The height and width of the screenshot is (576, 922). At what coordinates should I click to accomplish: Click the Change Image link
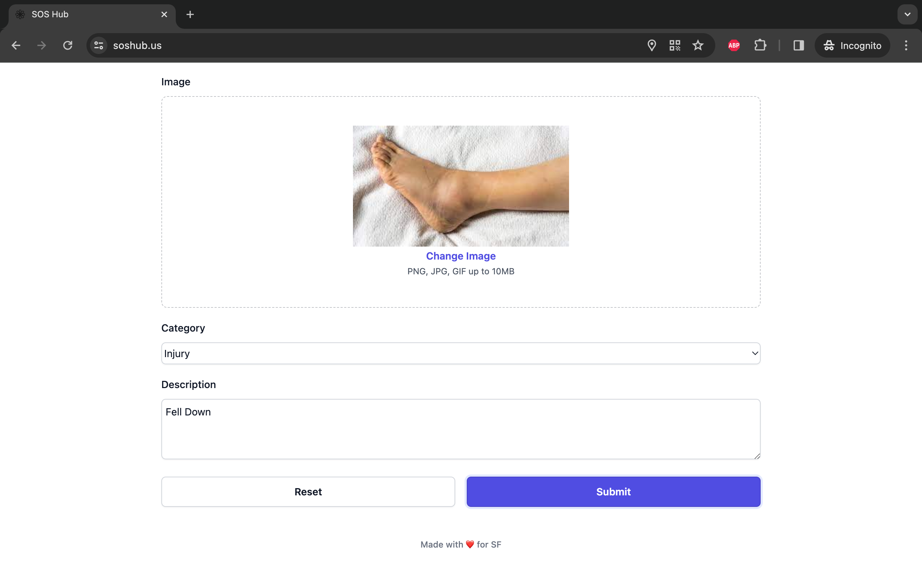[461, 256]
